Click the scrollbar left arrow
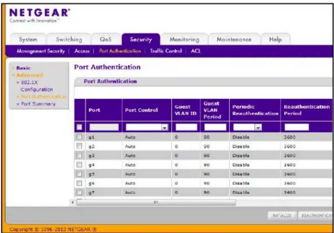Image resolution: width=334 pixels, height=233 pixels. coord(73,202)
